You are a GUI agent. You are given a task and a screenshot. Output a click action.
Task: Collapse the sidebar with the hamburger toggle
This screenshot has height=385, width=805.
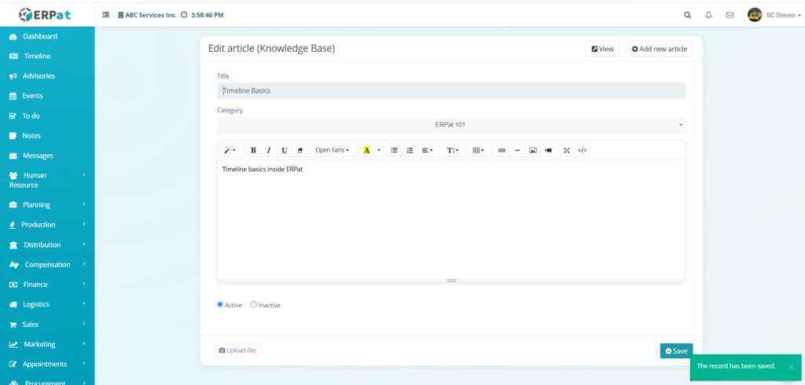click(106, 15)
